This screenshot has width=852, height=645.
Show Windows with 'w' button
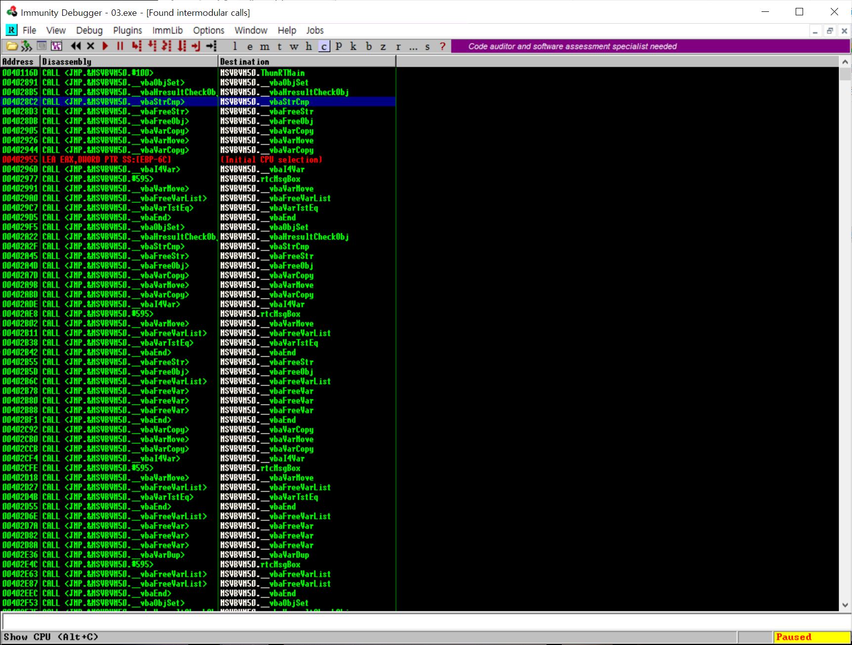pyautogui.click(x=294, y=46)
